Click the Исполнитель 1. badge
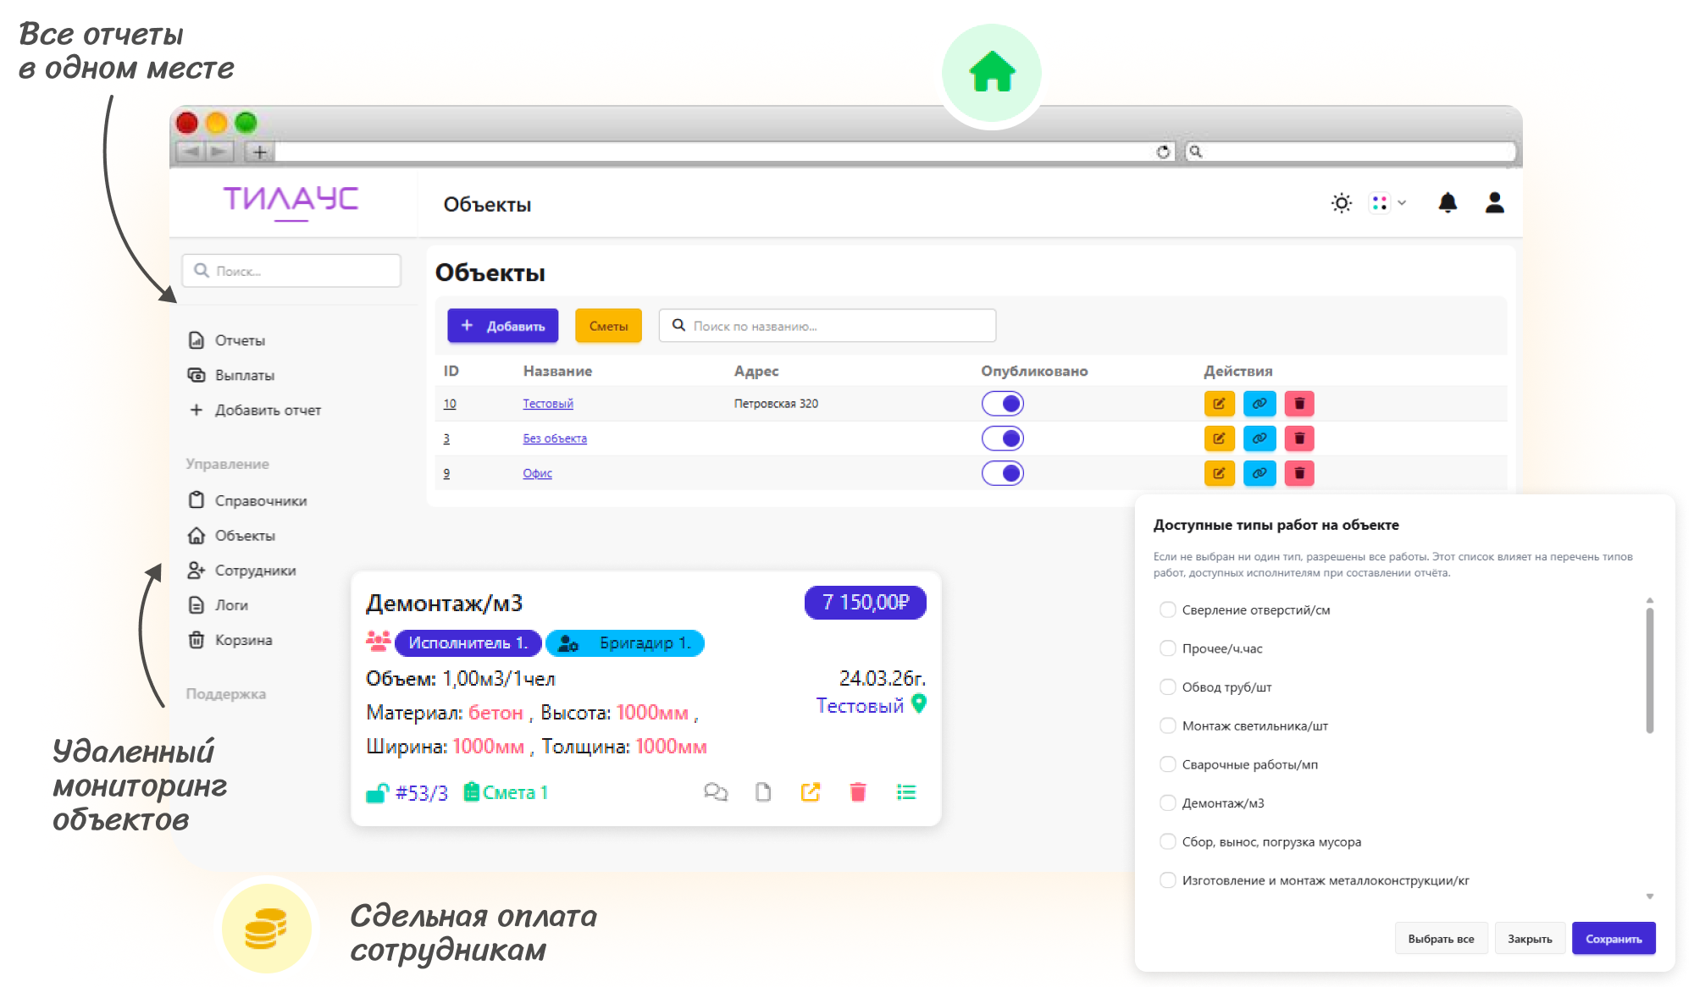The image size is (1694, 987). coord(468,643)
